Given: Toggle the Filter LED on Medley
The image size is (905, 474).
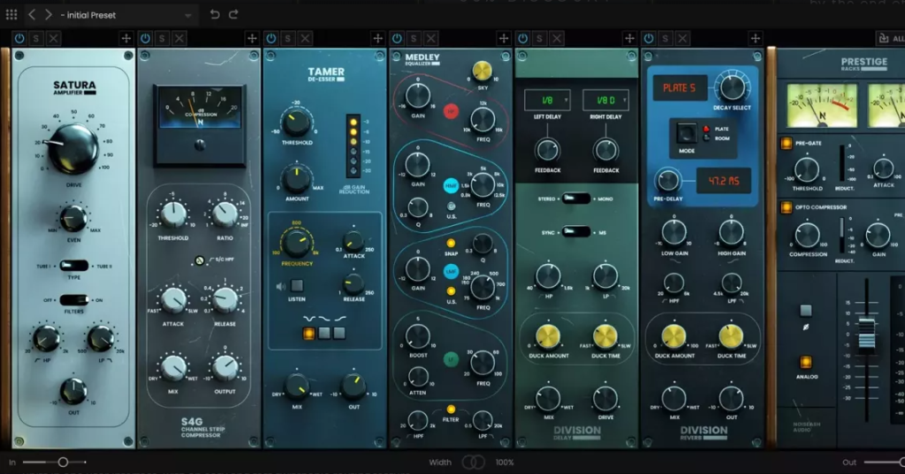Looking at the screenshot, I should 451,410.
